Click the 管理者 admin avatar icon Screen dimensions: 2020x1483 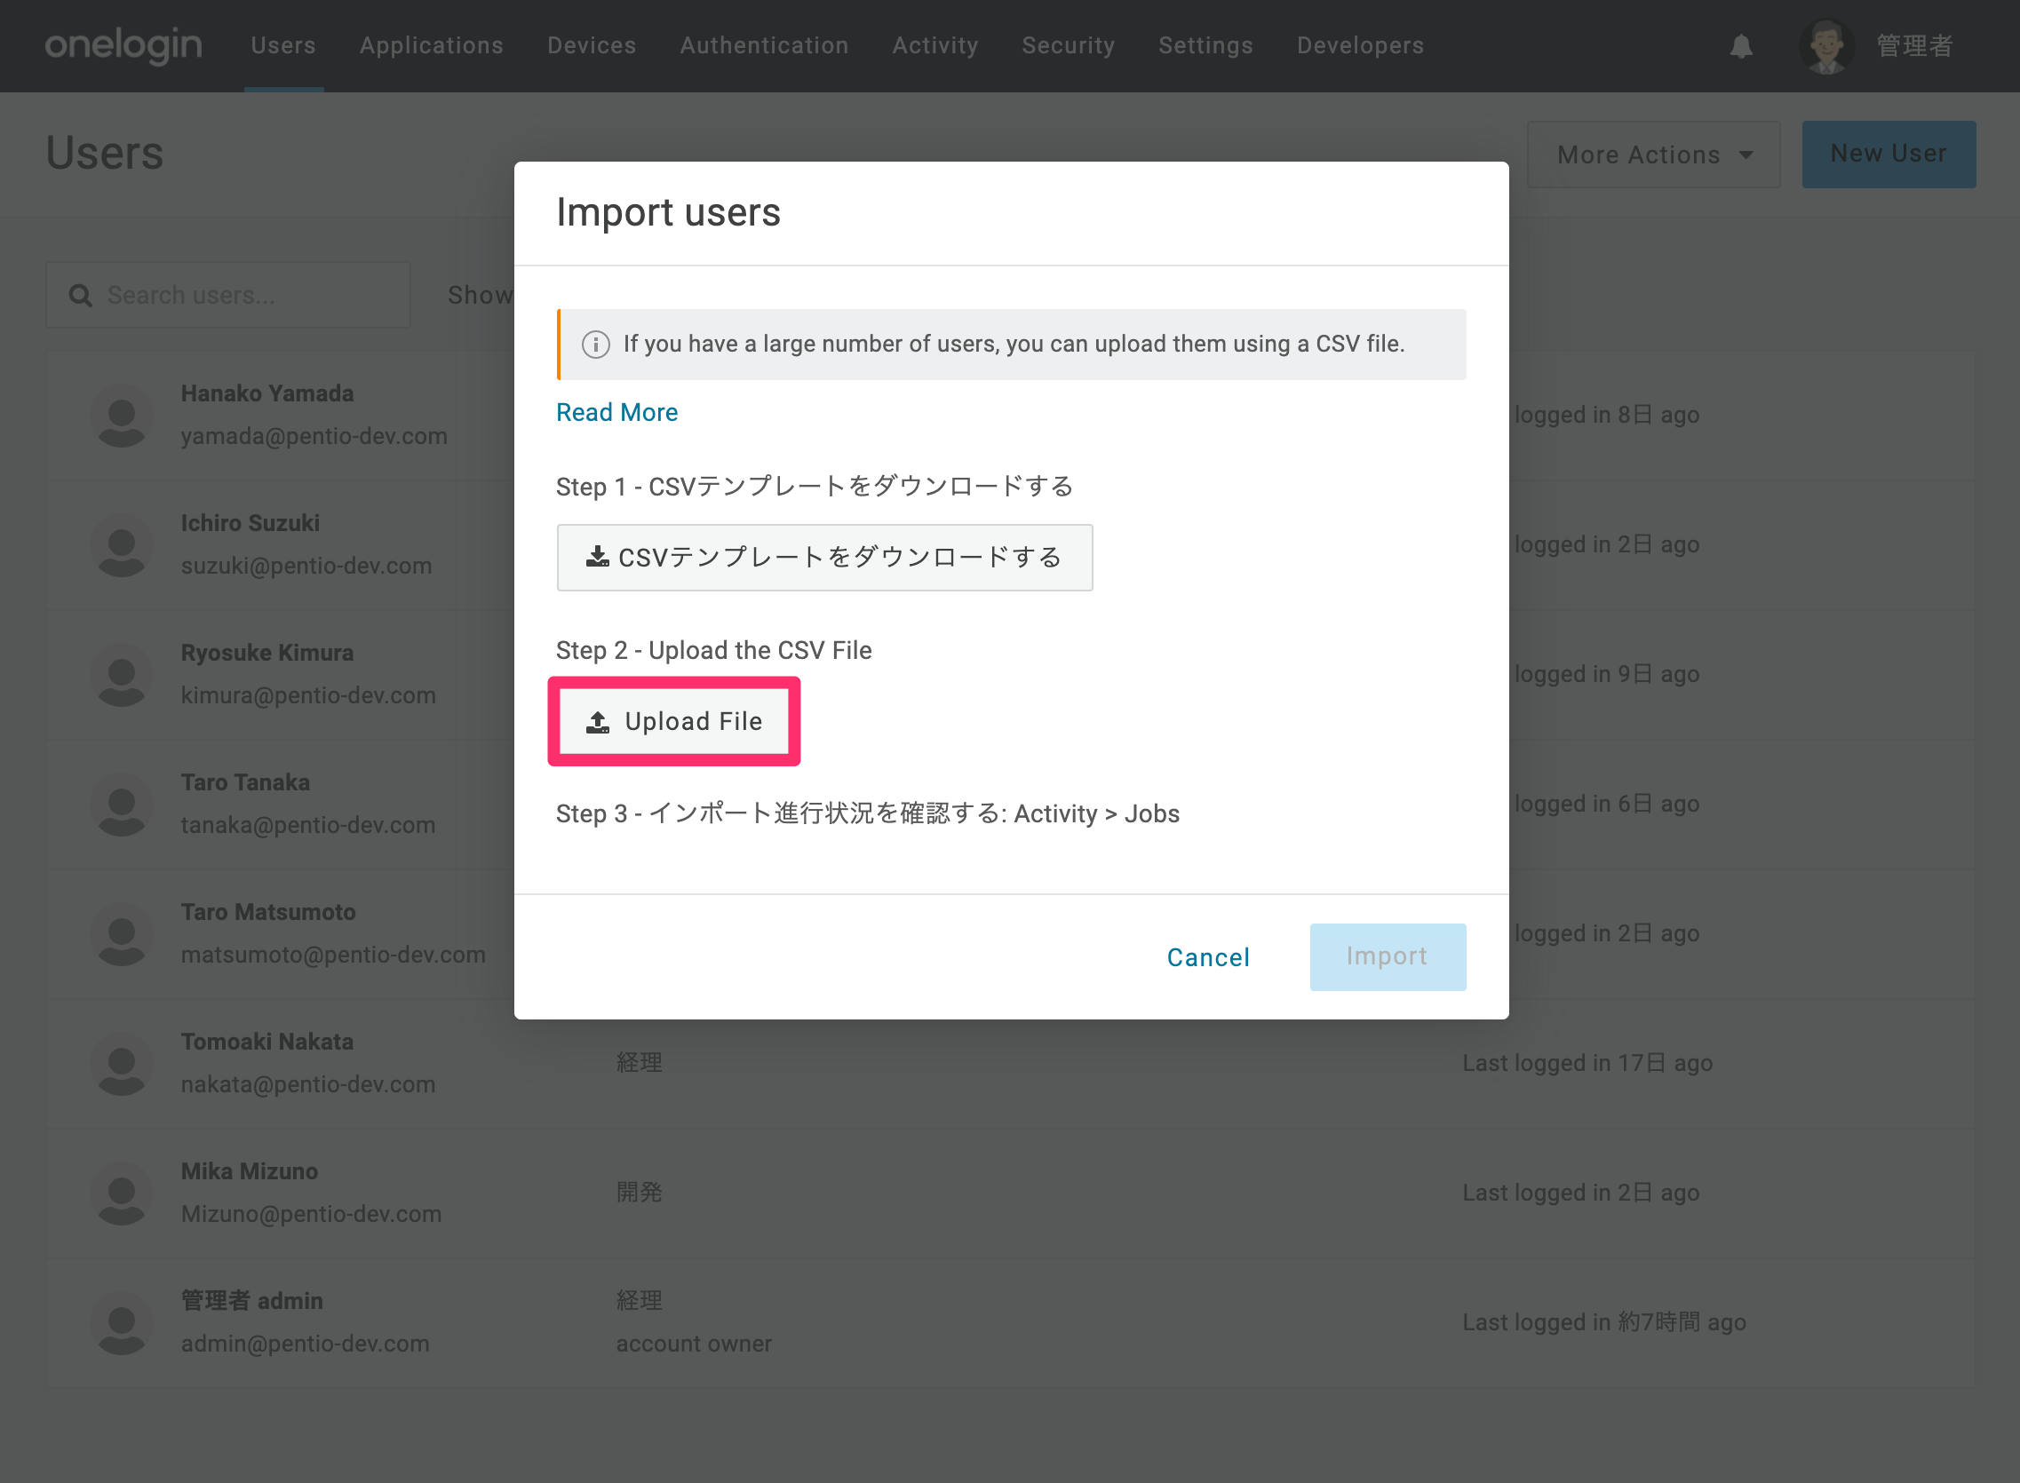click(x=121, y=1323)
